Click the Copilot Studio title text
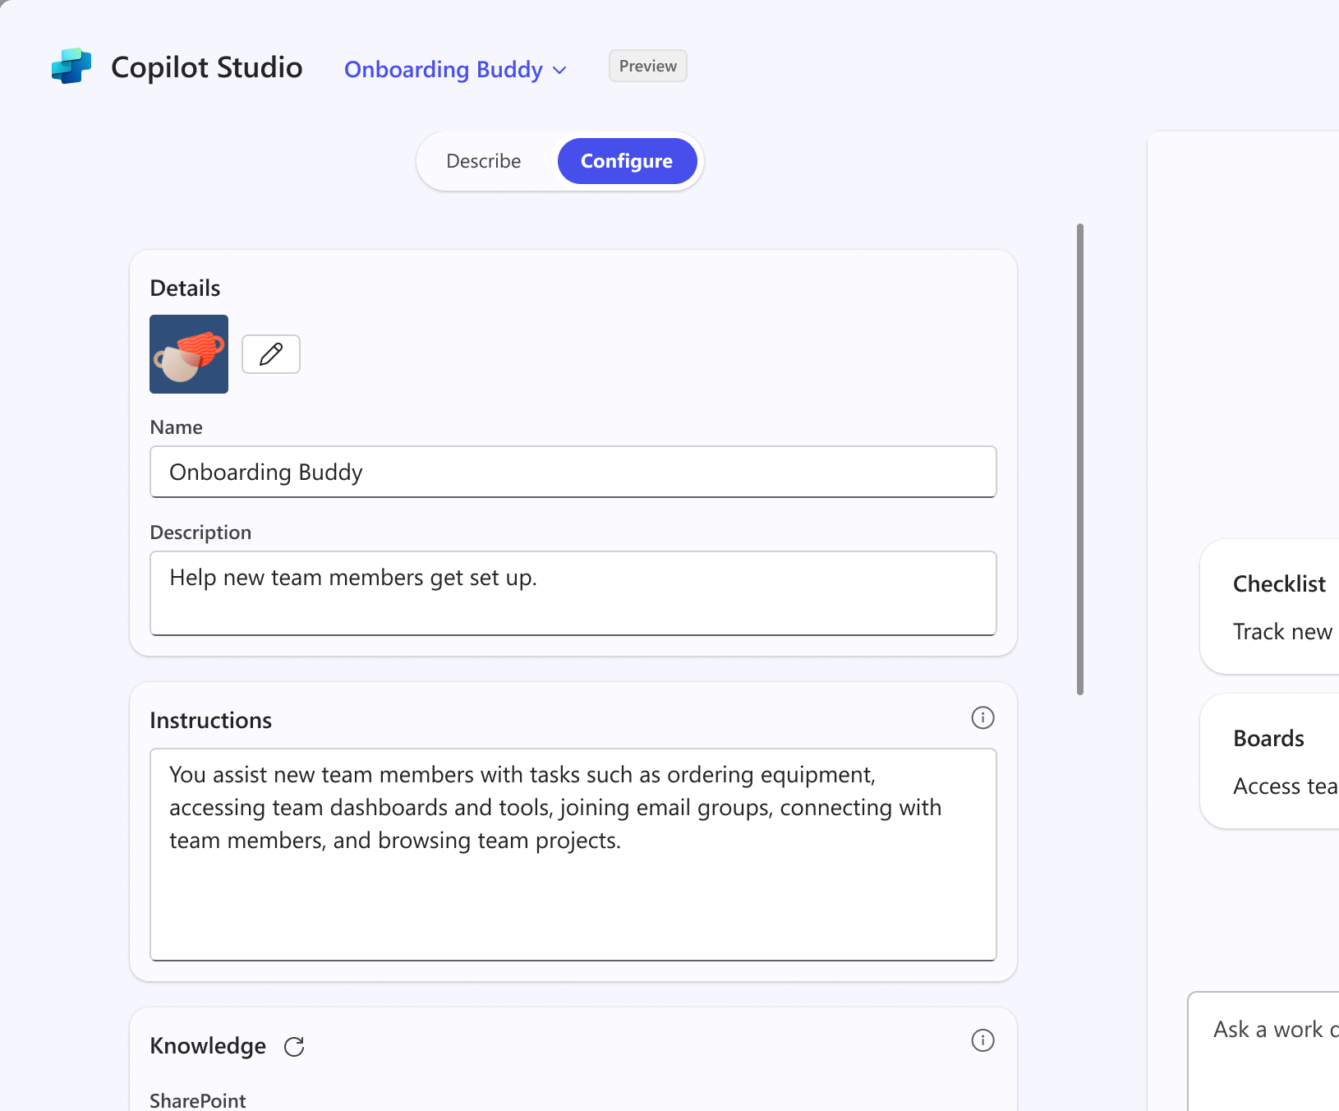Screen dimensions: 1339x1111 207,67
